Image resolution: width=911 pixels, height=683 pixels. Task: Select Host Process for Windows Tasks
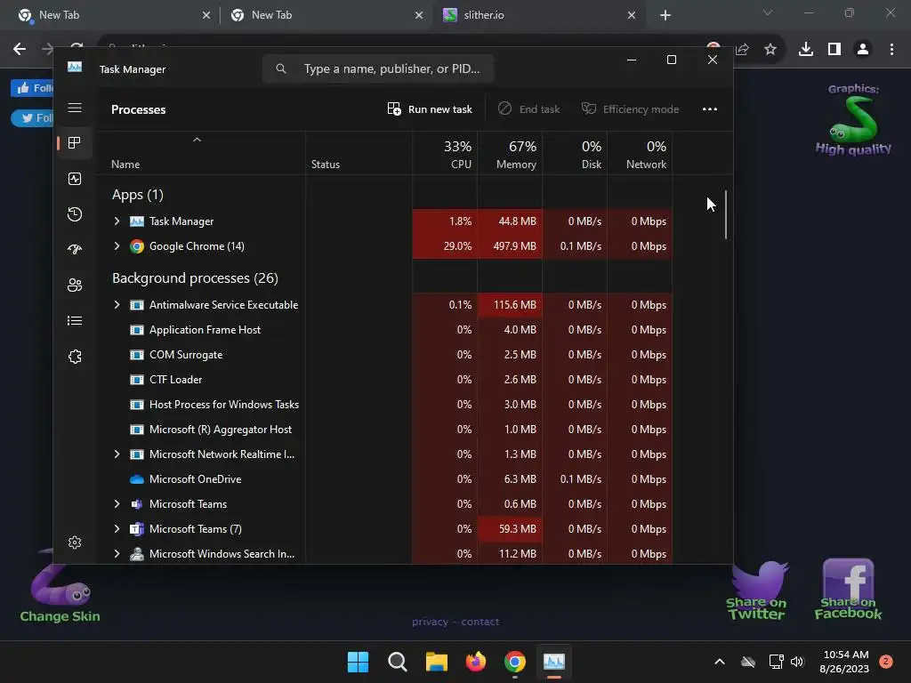click(x=384, y=405)
